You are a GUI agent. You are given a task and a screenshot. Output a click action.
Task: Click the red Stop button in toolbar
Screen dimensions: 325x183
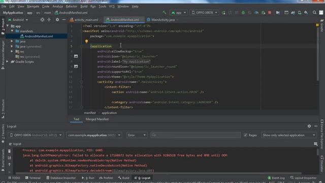pyautogui.click(x=270, y=13)
